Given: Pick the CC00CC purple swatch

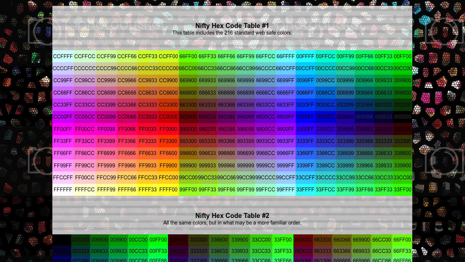Looking at the screenshot, I should [84, 117].
